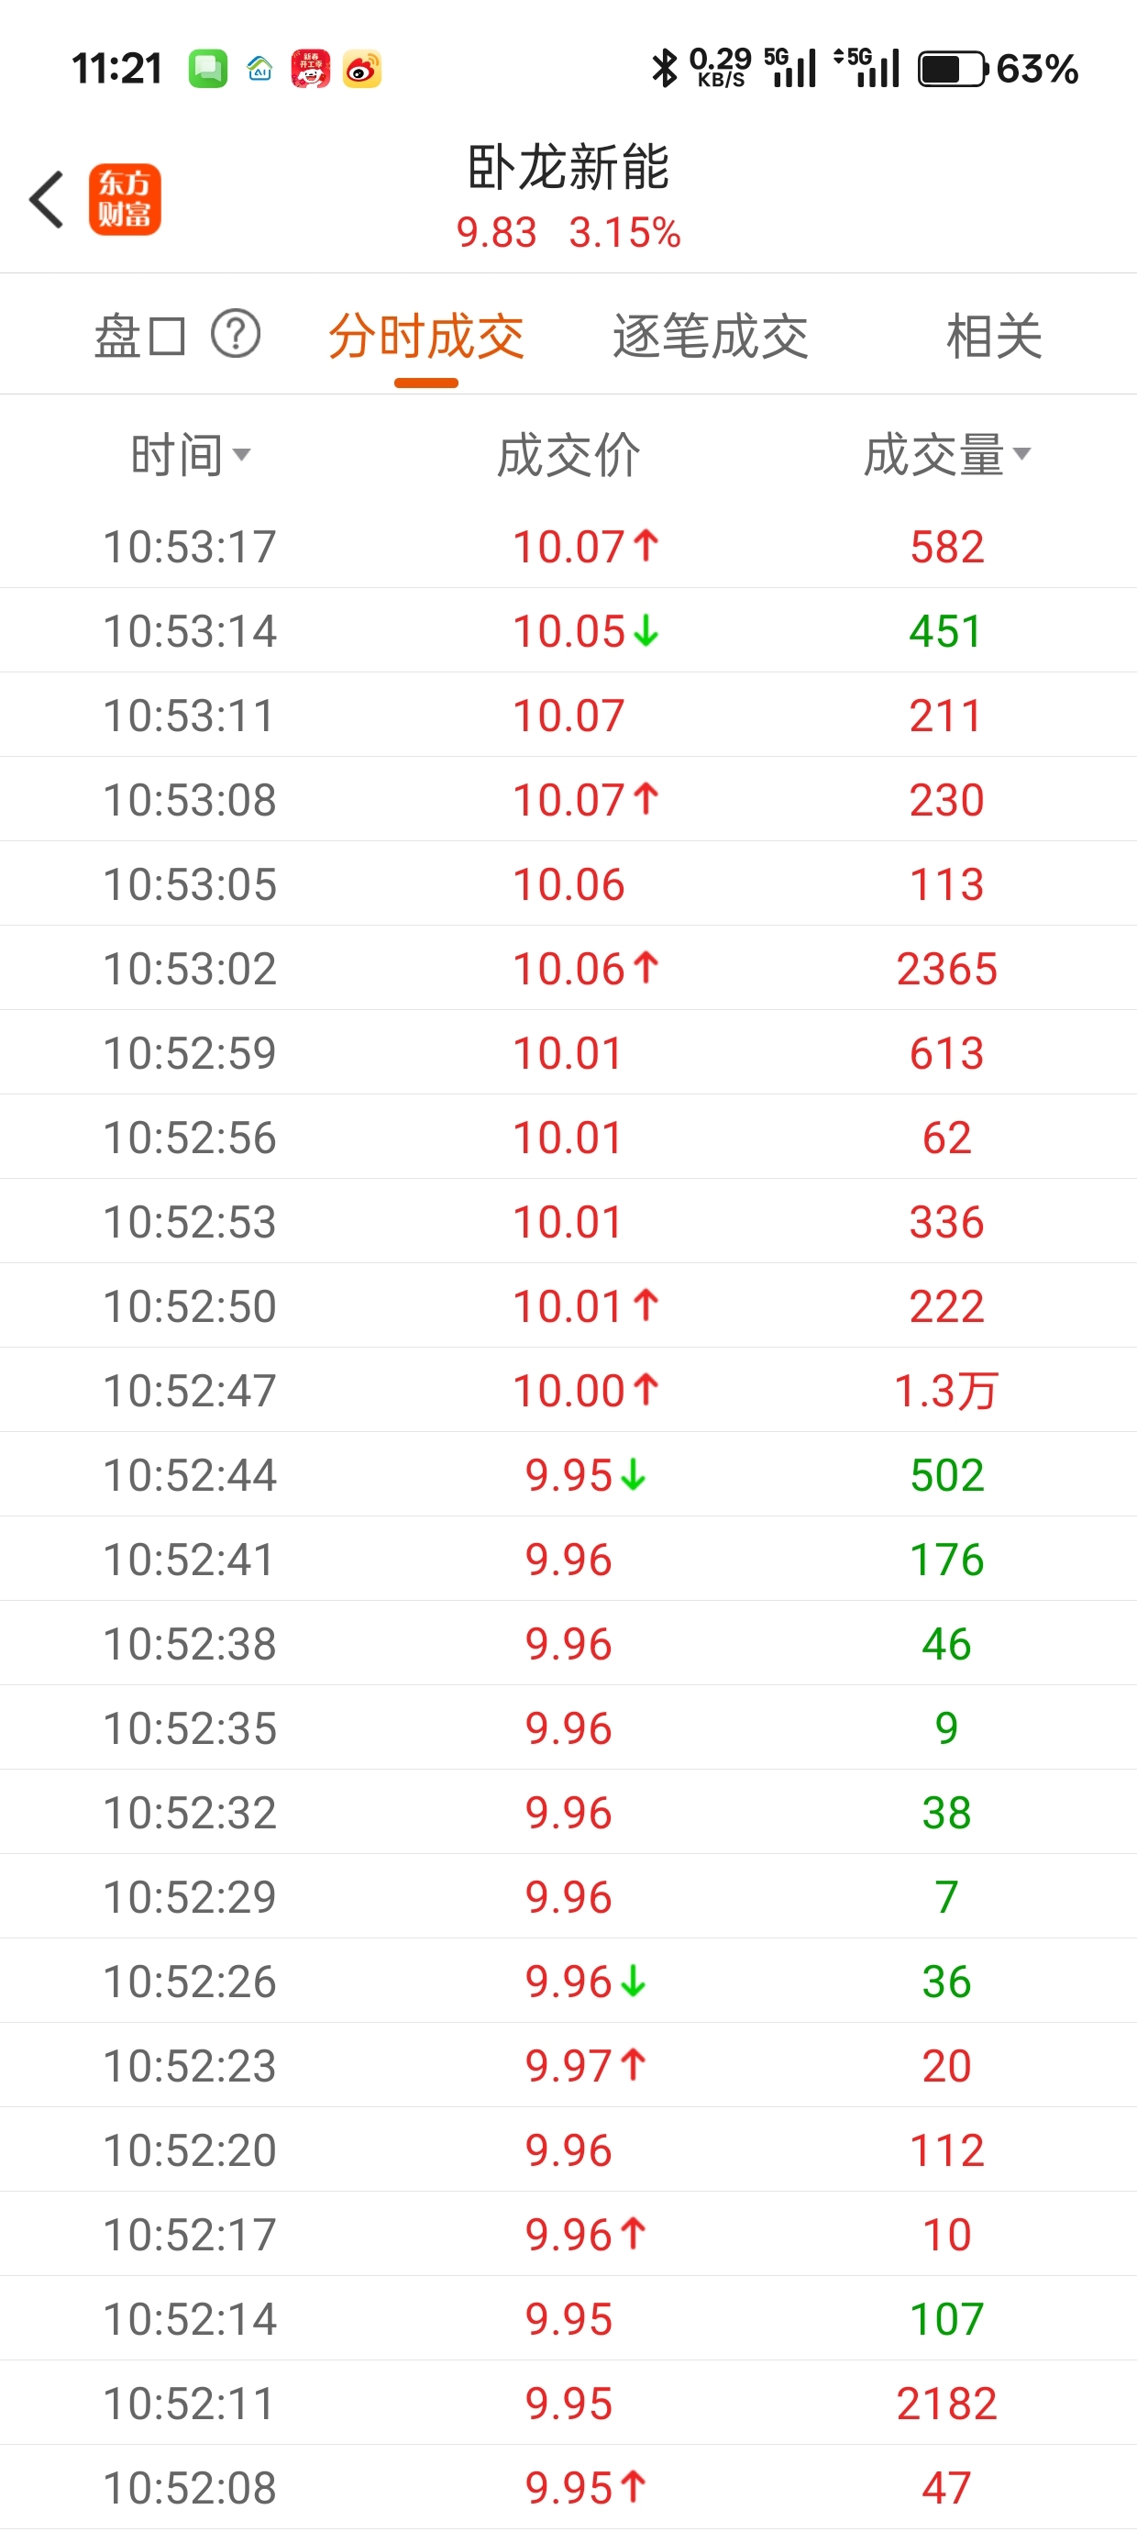Select the 分时成交 tab

(426, 336)
